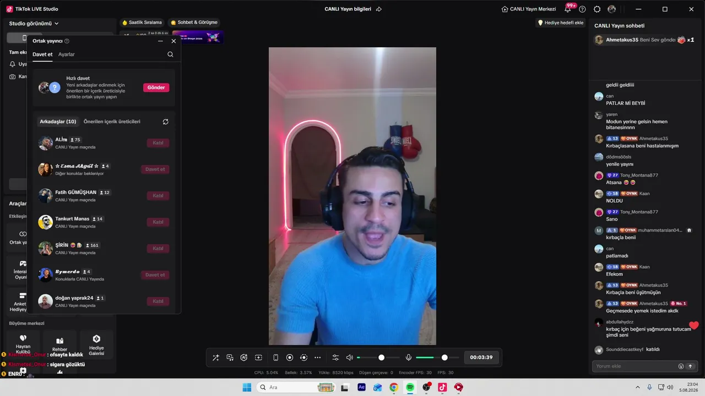Viewport: 705px width, 396px height.
Task: Open OBS Studio from taskbar
Action: [426, 387]
